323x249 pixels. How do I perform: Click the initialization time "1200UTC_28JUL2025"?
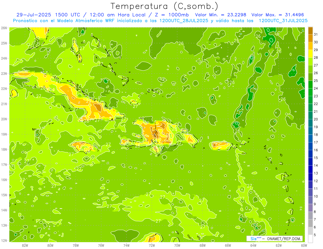coord(184,20)
